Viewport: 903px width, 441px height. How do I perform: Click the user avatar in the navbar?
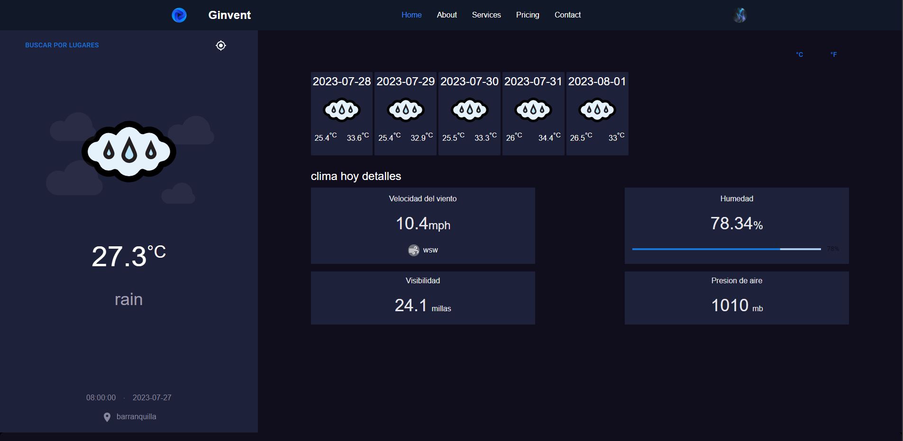coord(740,16)
